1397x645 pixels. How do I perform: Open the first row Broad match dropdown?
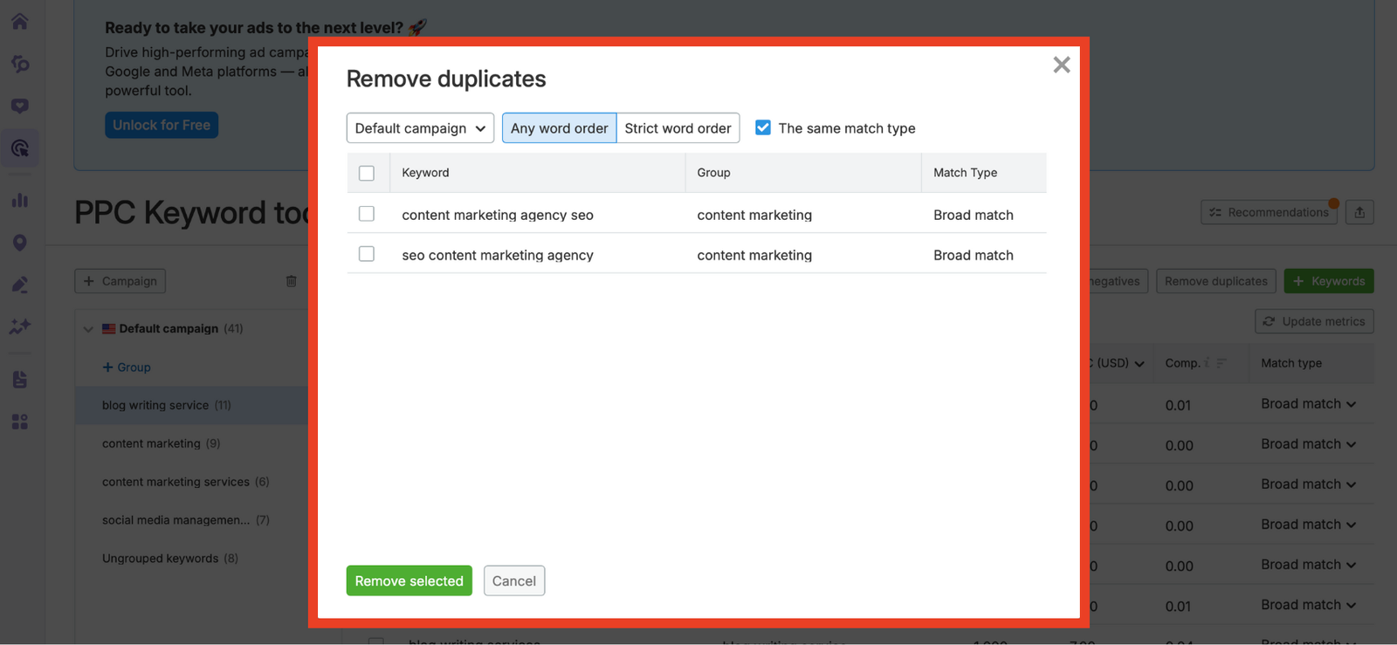(1308, 404)
